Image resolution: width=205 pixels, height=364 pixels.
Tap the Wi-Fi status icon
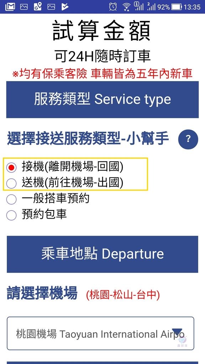[127, 7]
